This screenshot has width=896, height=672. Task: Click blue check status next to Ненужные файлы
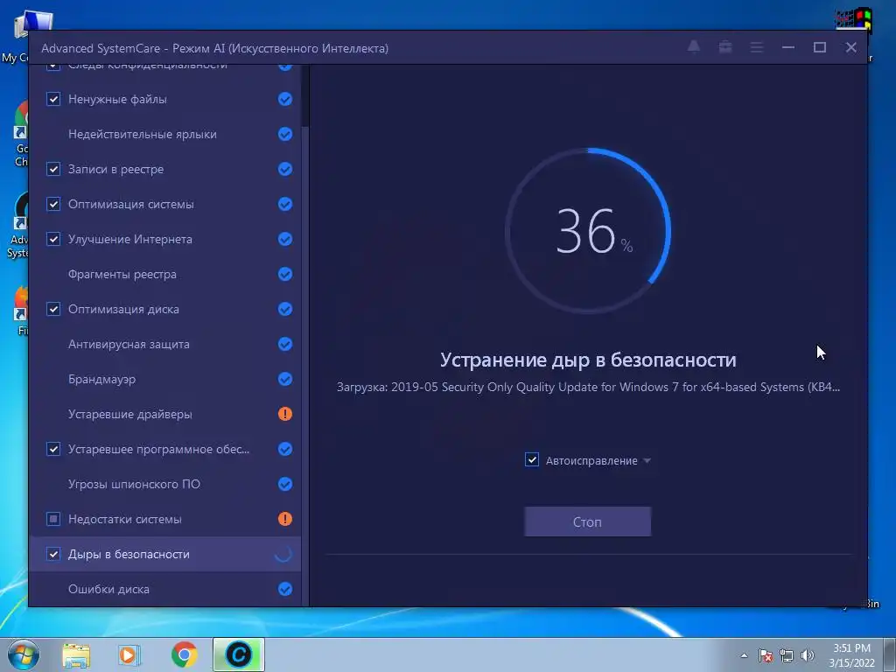pos(285,99)
